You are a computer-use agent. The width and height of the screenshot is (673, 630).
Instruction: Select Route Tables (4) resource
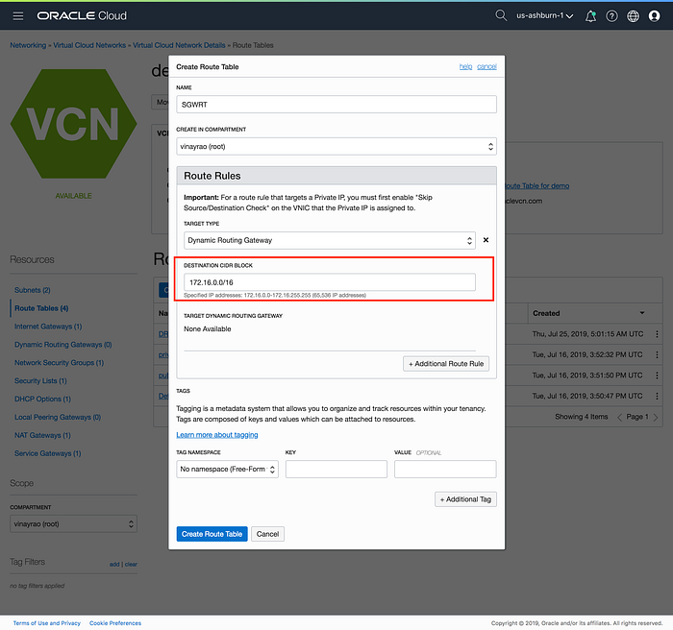point(41,308)
